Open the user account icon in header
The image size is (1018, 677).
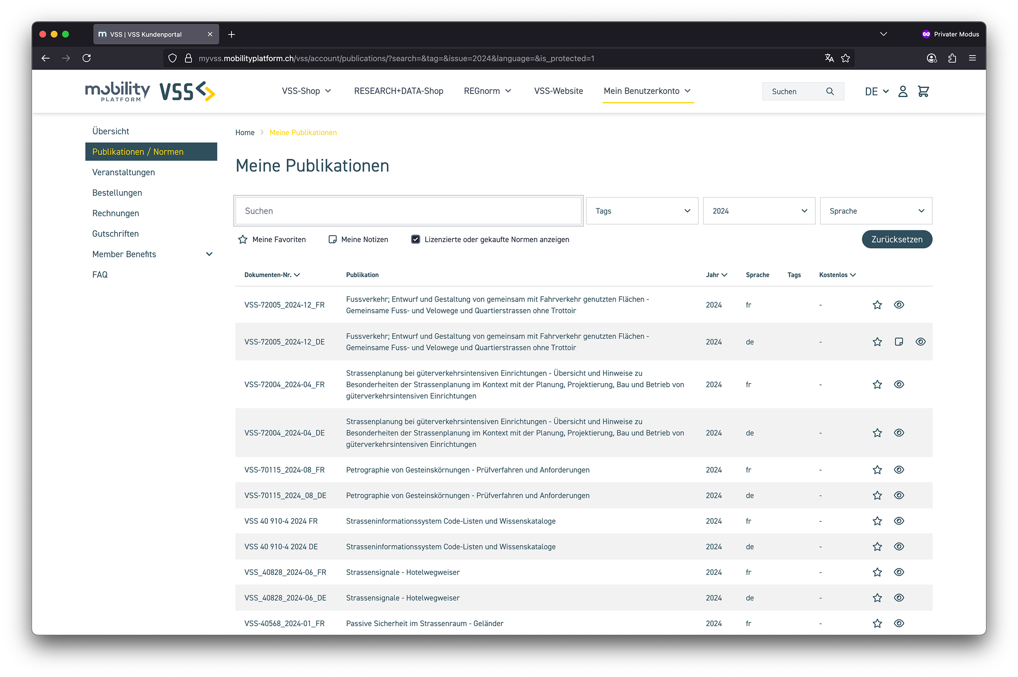(x=902, y=92)
